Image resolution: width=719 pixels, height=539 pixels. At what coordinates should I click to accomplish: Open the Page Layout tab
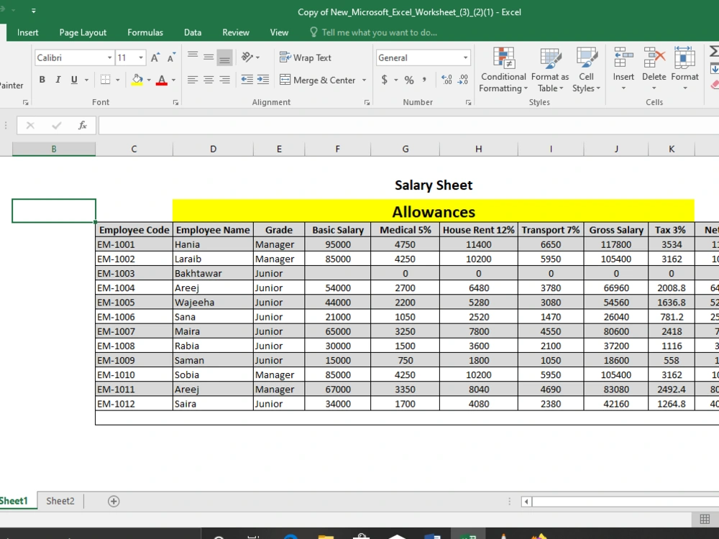(x=83, y=32)
